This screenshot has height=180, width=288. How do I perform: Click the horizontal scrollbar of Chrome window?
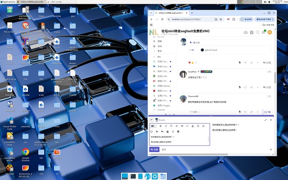click(189, 155)
